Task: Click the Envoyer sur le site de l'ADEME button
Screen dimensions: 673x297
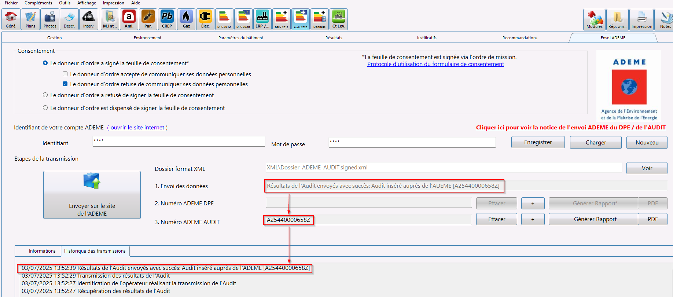Action: click(92, 195)
